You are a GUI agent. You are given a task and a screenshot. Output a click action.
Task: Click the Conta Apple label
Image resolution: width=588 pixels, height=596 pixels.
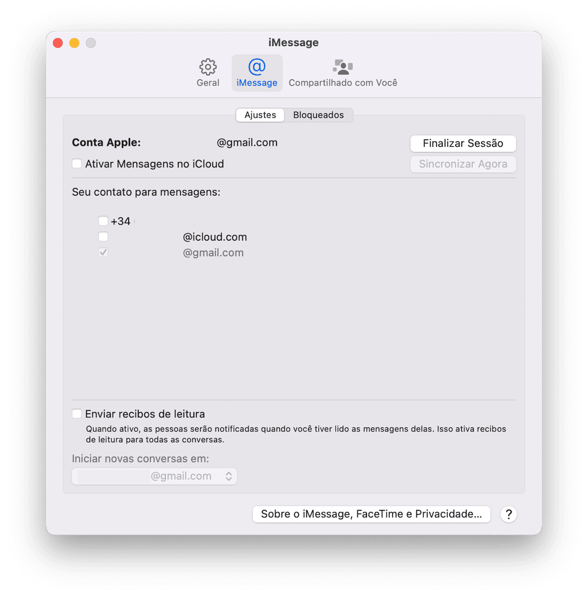106,143
